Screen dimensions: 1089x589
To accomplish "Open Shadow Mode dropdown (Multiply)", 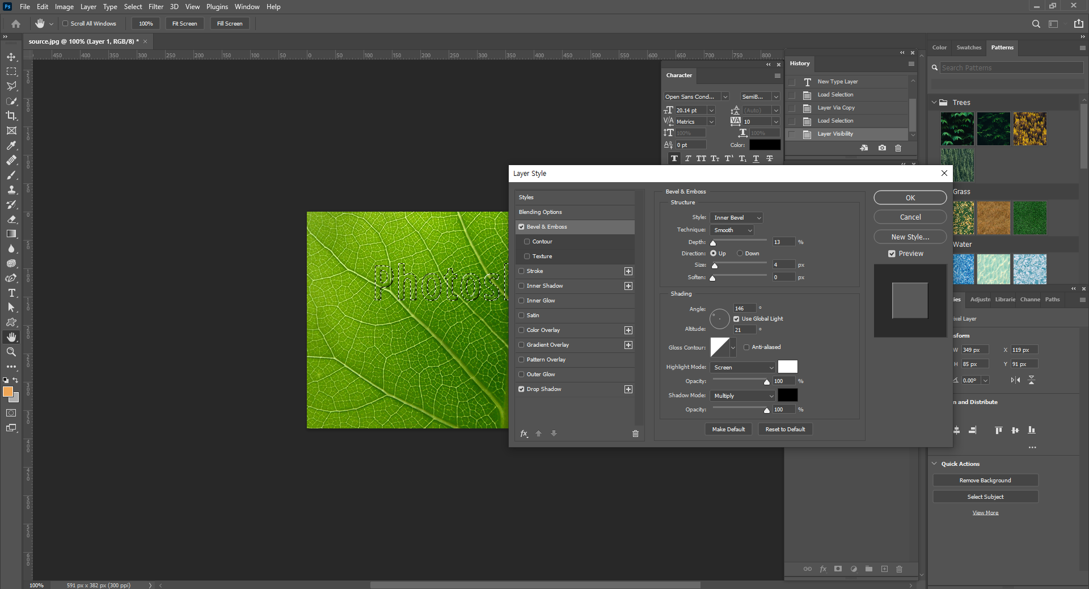I will [x=742, y=396].
